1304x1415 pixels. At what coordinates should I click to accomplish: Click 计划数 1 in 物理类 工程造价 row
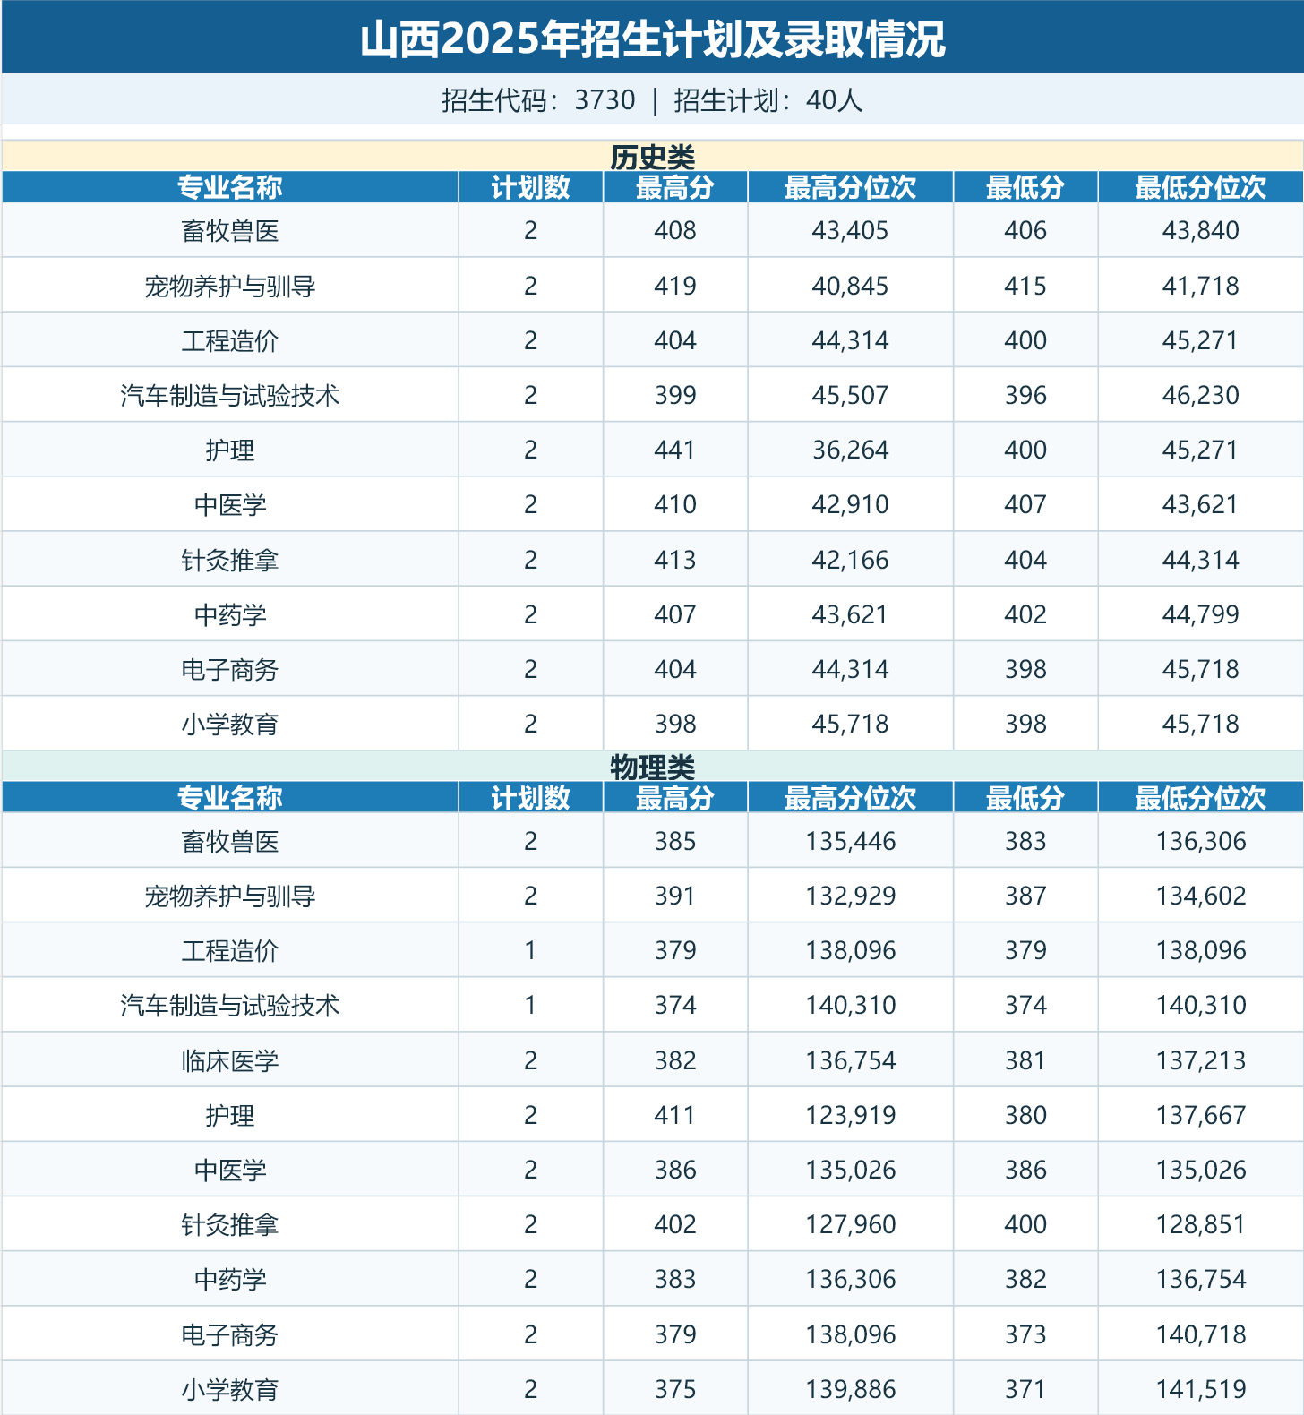pos(530,950)
